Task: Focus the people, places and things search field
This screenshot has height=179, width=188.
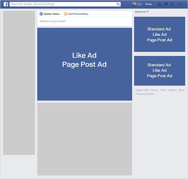Action: [65, 4]
